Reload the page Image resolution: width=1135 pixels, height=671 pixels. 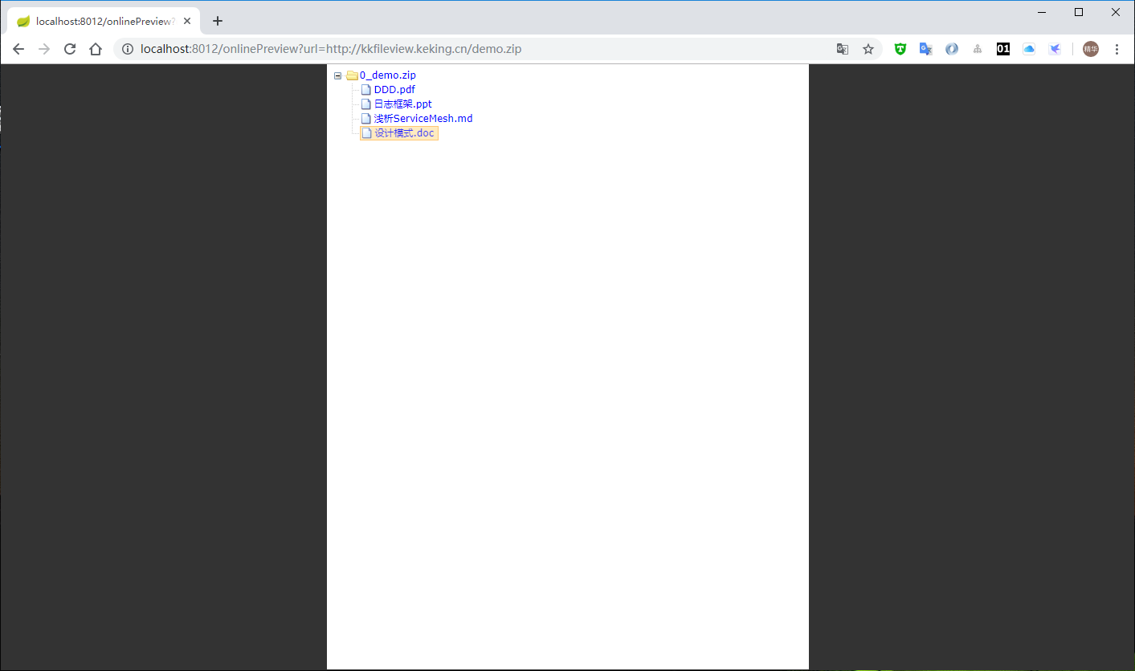70,48
